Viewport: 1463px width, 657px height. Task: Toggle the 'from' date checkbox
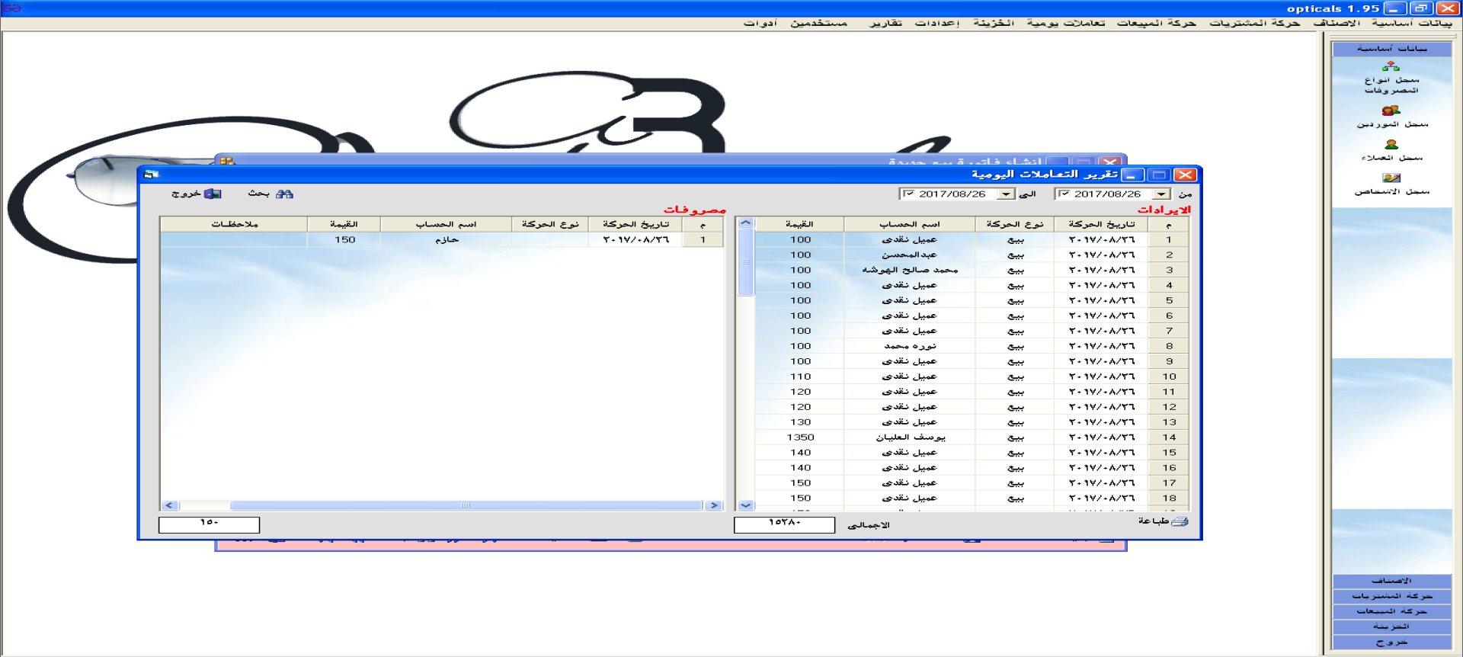[x=1064, y=194]
